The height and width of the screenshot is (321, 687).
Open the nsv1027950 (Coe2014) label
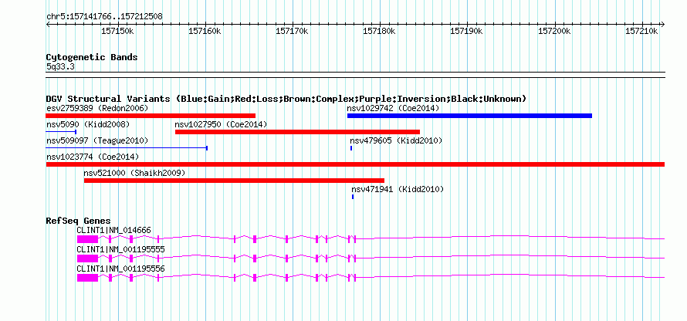pyautogui.click(x=221, y=124)
